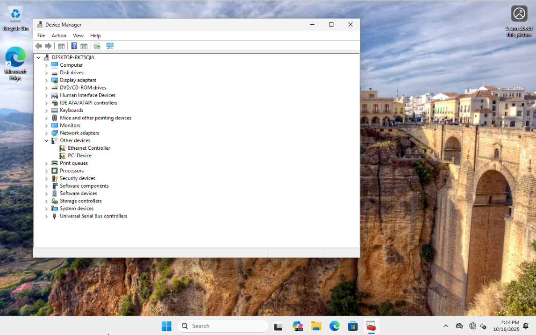Open Microsoft 365 Copilot taskbar icon
This screenshot has width=536, height=335.
(298, 326)
